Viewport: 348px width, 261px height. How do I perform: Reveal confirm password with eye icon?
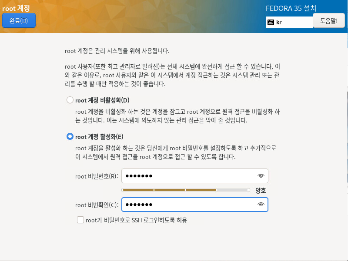coord(261,204)
